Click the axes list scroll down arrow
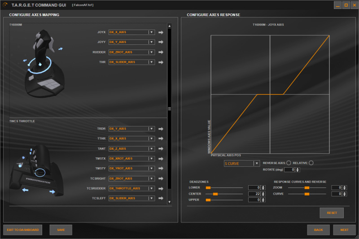This screenshot has width=359, height=239. coord(170,202)
